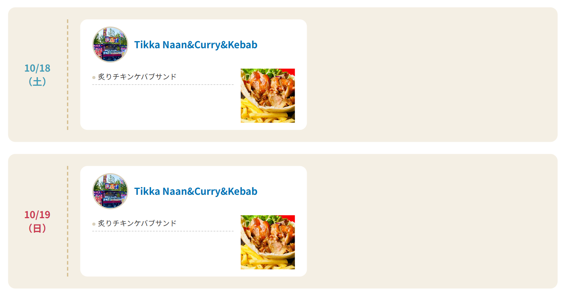The height and width of the screenshot is (295, 567).
Task: Click the food truck avatar in the 10/19 card
Action: pyautogui.click(x=110, y=191)
